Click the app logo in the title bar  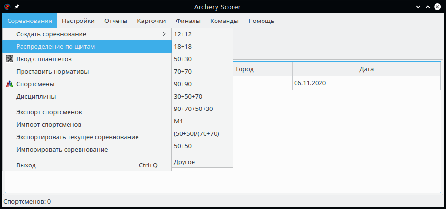coord(7,6)
